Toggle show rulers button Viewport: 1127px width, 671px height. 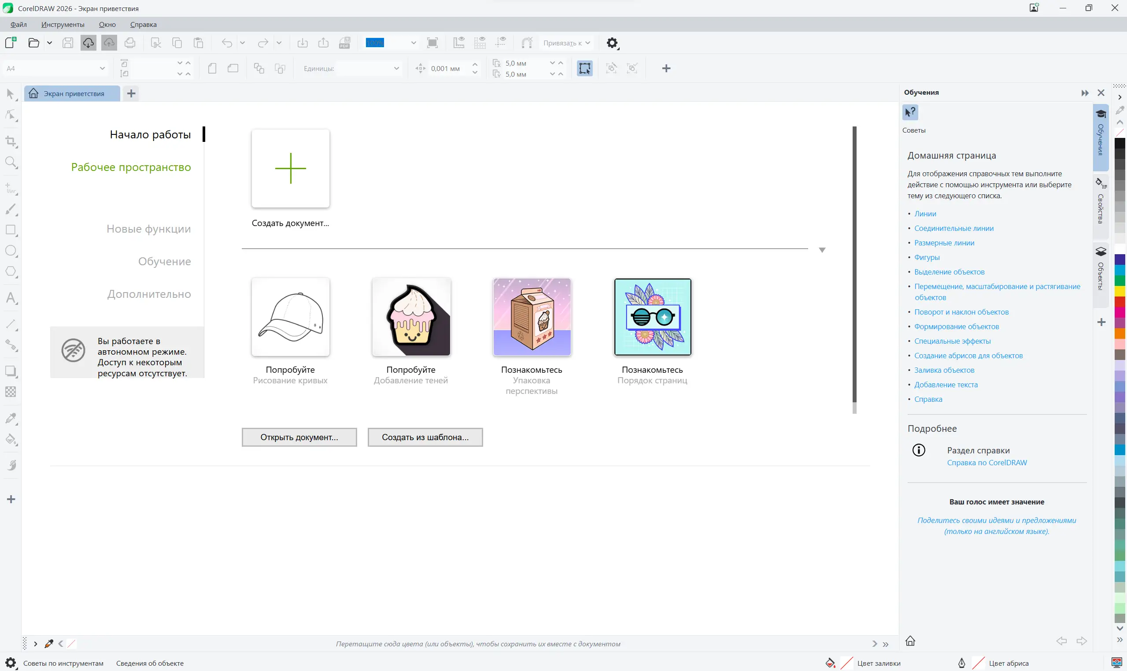458,43
